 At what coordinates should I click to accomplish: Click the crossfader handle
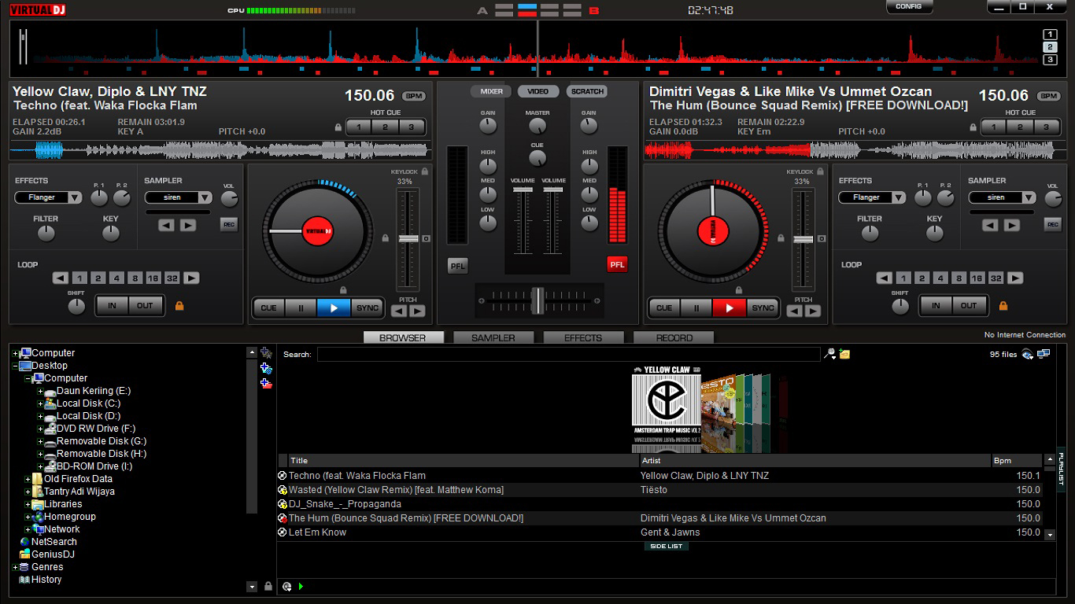[x=537, y=300]
